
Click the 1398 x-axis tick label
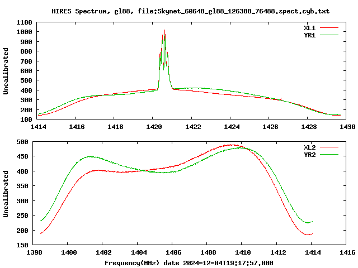pos(34,252)
